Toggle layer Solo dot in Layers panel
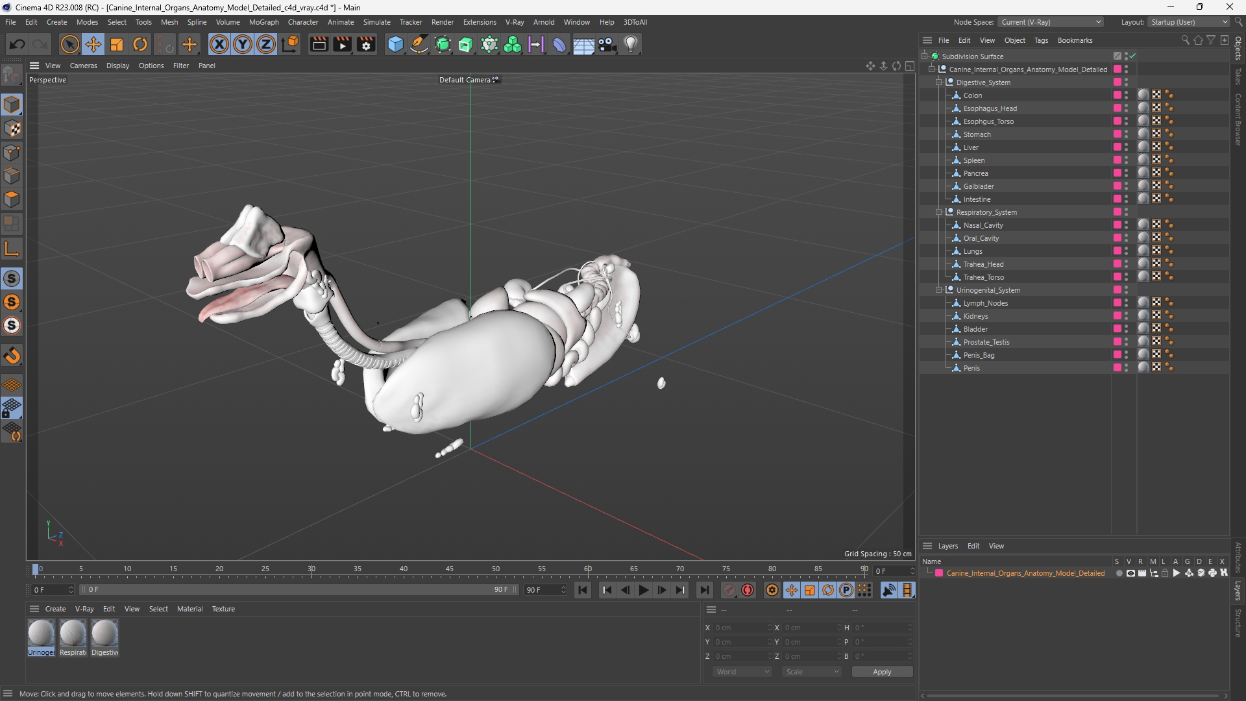1246x701 pixels. point(1119,573)
